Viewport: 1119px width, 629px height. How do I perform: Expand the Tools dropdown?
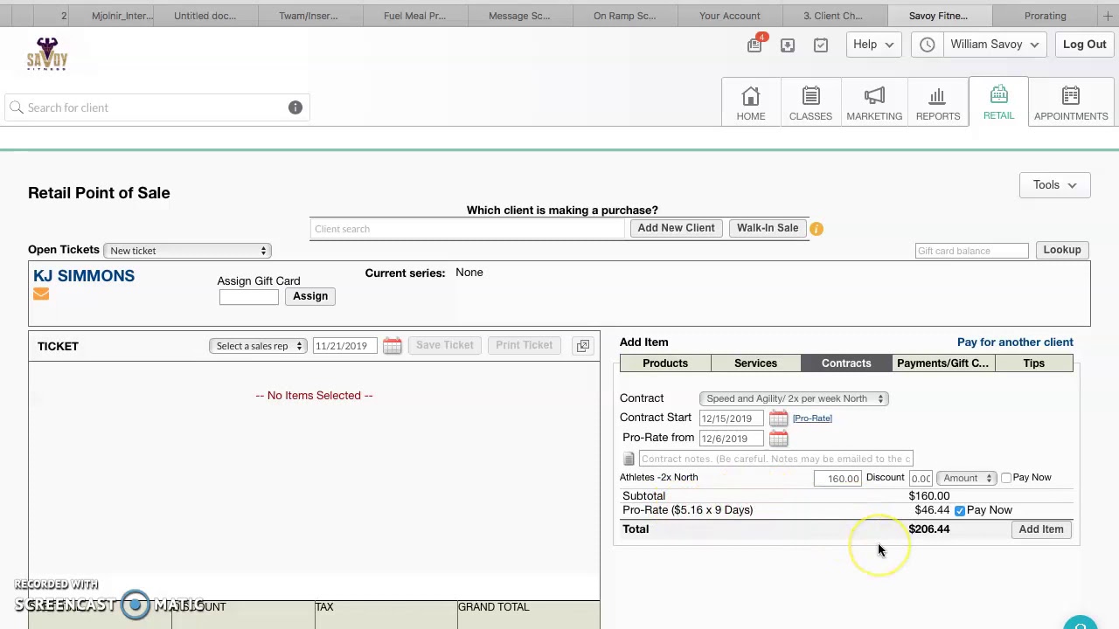(1054, 185)
